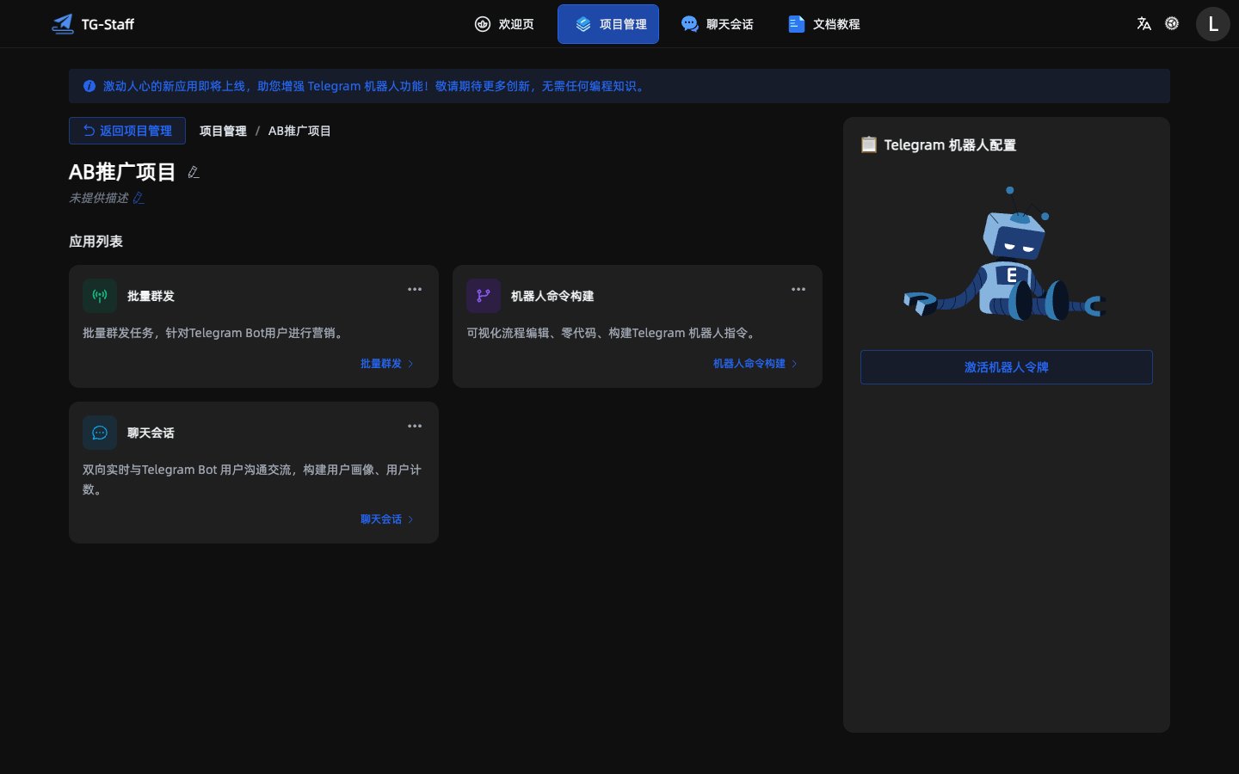Open the user avatar L menu
Image resolution: width=1239 pixels, height=774 pixels.
point(1213,24)
